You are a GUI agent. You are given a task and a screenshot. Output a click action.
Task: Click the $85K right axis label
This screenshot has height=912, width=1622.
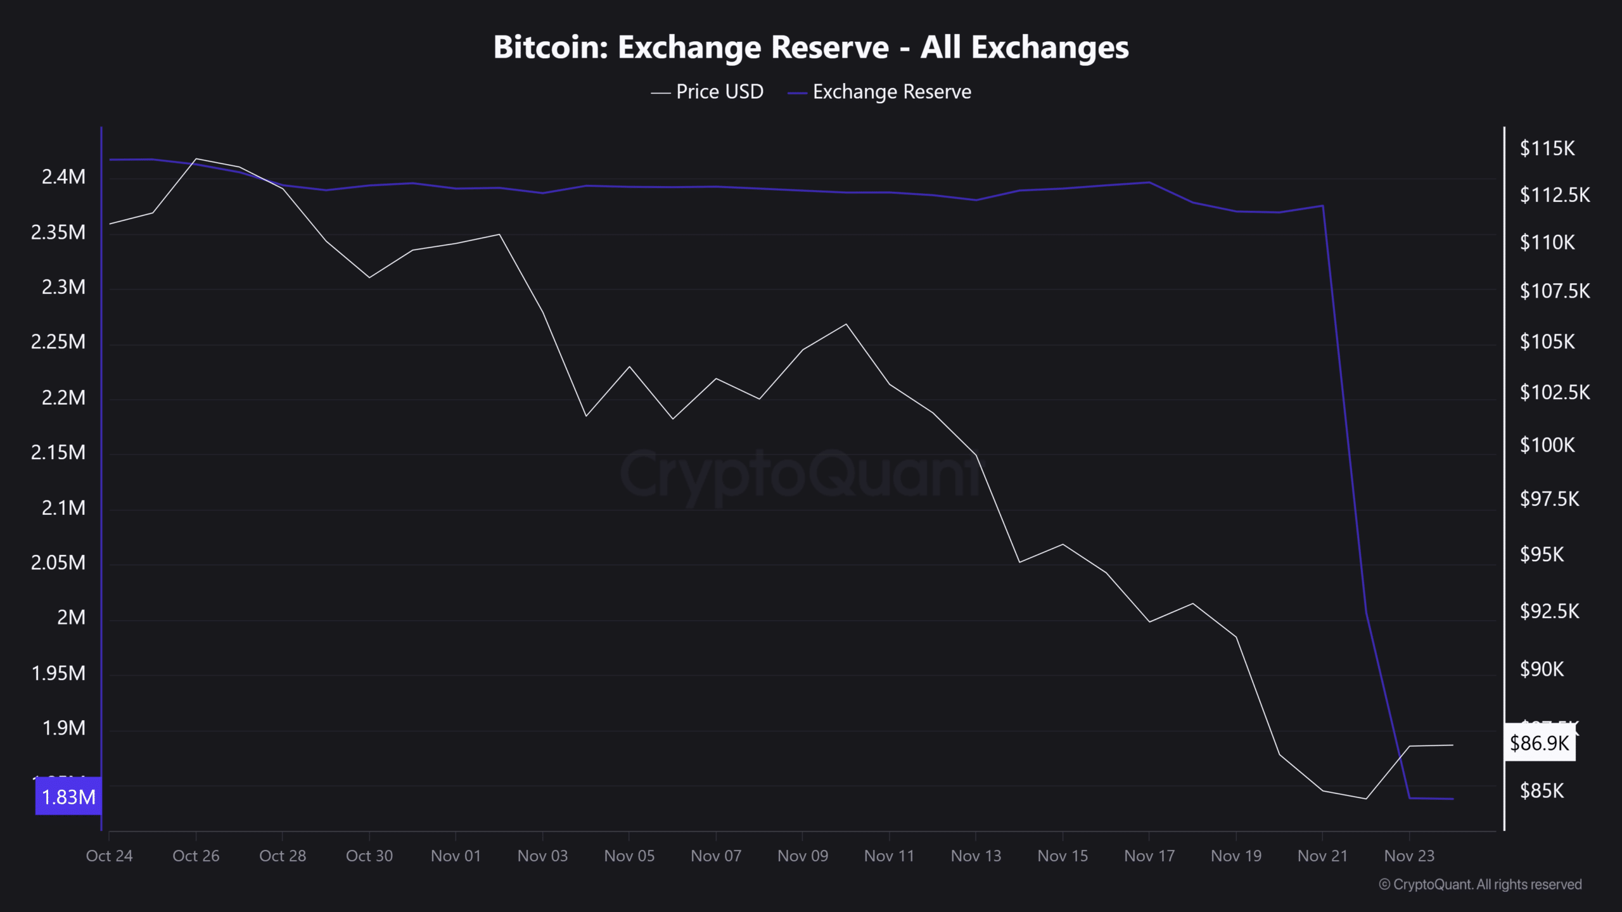1542,790
